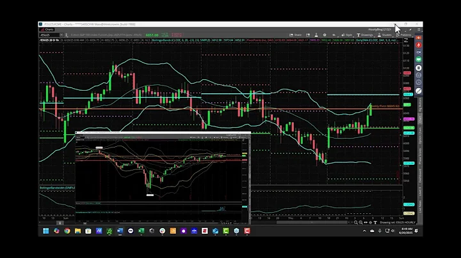Click the green screen icon in recorder panel
Viewport: 461px width, 258px height.
[419, 59]
